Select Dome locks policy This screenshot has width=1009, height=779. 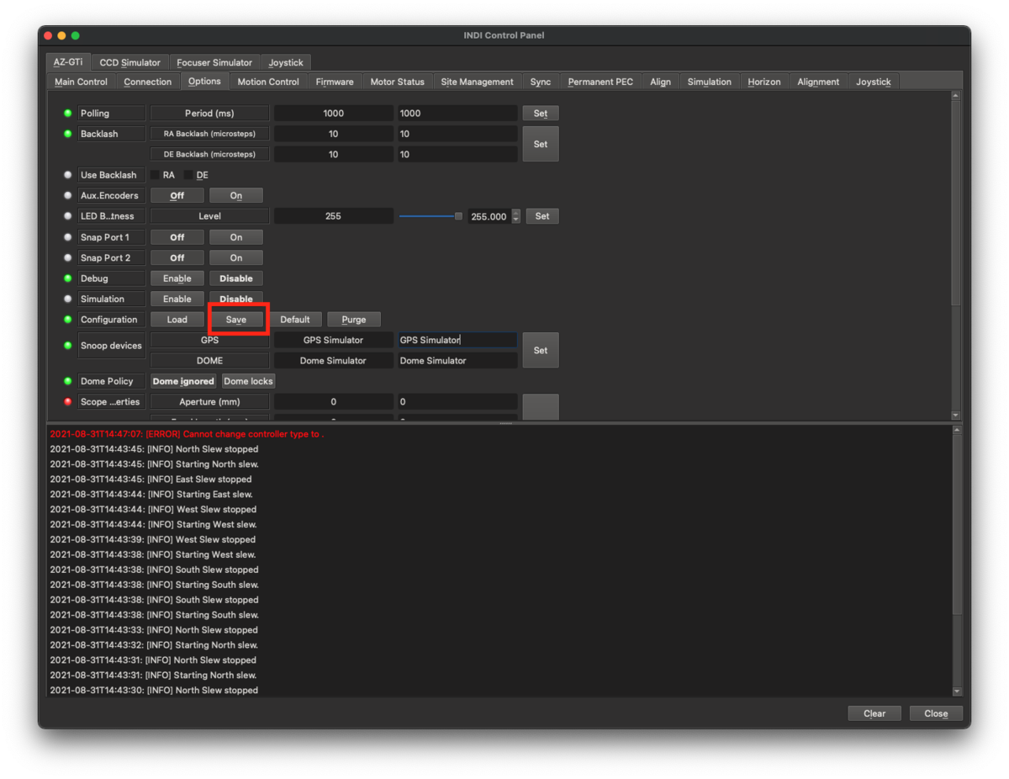click(249, 382)
